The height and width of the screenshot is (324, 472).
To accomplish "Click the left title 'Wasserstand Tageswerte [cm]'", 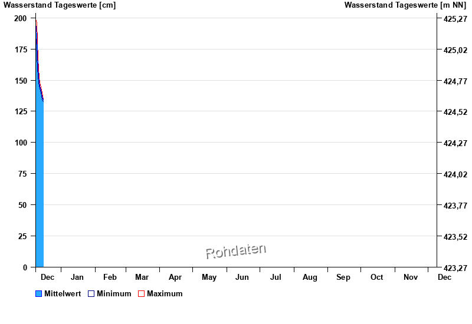I will [x=60, y=5].
